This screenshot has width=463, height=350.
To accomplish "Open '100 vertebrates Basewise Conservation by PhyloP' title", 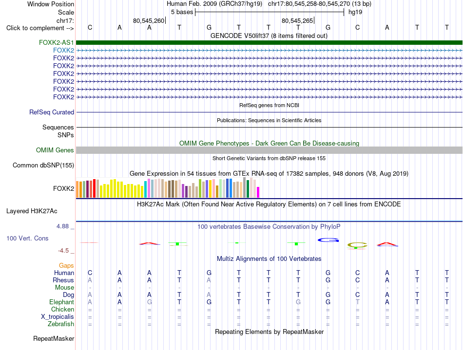I will click(x=269, y=226).
